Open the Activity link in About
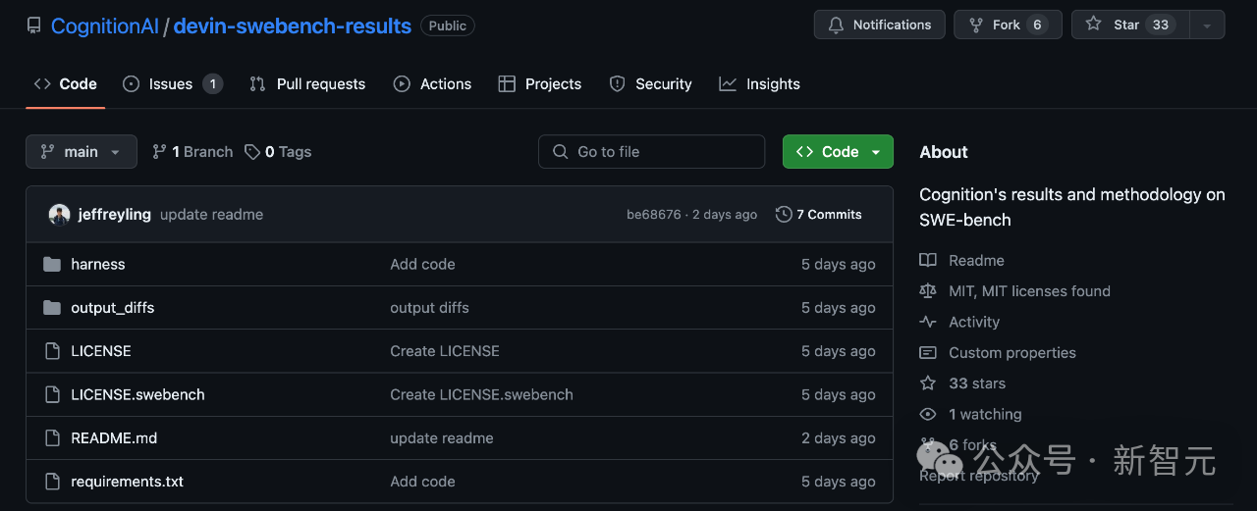1257x511 pixels. point(974,322)
